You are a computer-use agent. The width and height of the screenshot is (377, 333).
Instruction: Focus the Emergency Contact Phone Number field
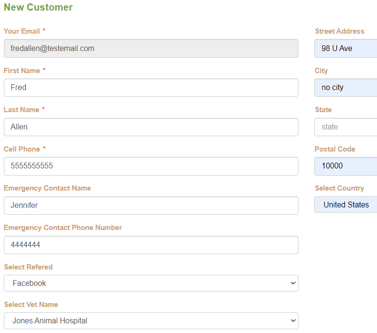pos(151,245)
